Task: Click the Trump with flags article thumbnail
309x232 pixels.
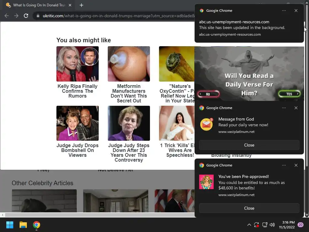Action: click(x=175, y=201)
